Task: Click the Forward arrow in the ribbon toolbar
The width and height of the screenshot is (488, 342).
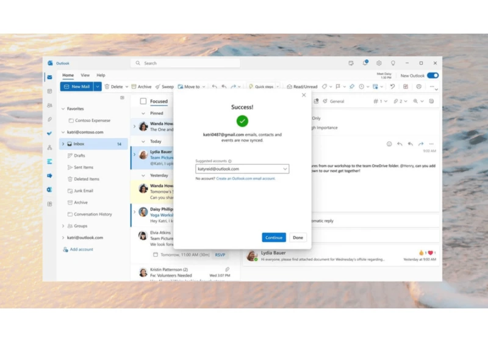Action: click(x=233, y=87)
